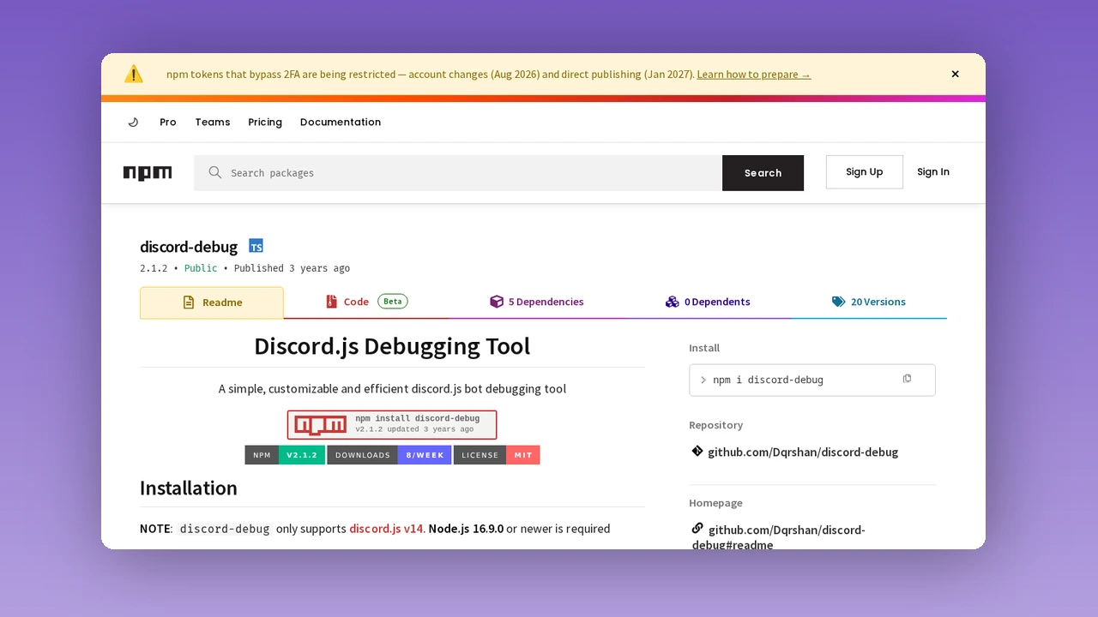The width and height of the screenshot is (1098, 617).
Task: Open the discord.js v14 link
Action: [x=386, y=529]
